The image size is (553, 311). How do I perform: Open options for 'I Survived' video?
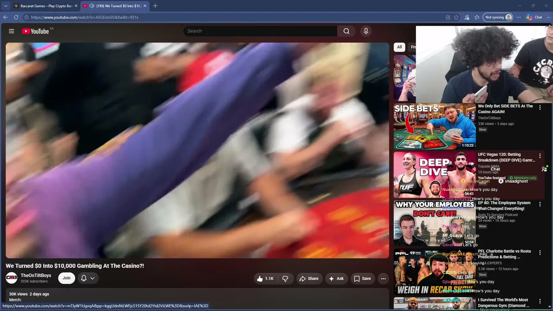tap(540, 301)
